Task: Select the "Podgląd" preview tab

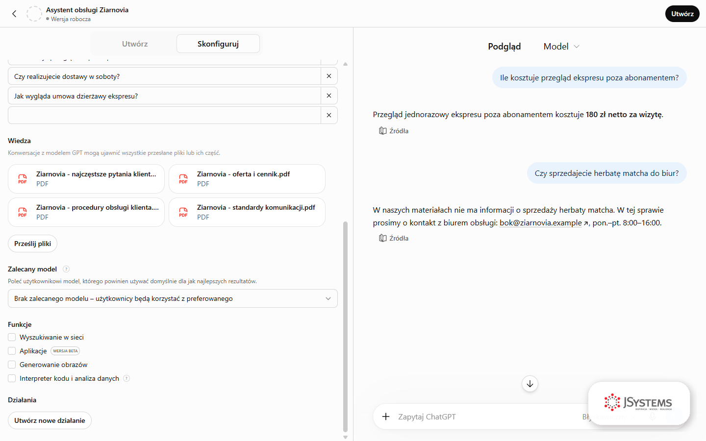Action: 504,47
